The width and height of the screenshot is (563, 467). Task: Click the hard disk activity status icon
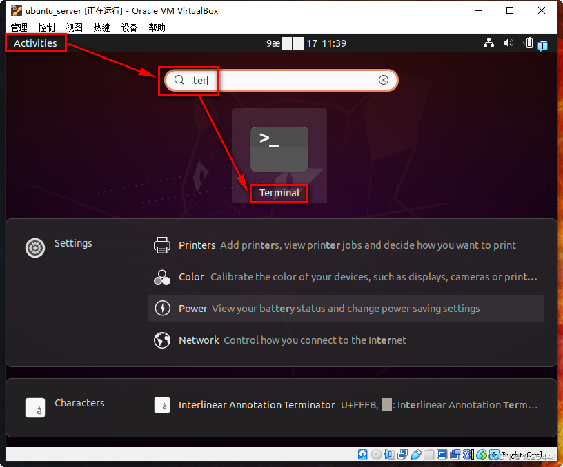pyautogui.click(x=363, y=455)
